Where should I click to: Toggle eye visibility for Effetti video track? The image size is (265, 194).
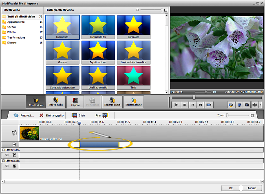[7, 155]
